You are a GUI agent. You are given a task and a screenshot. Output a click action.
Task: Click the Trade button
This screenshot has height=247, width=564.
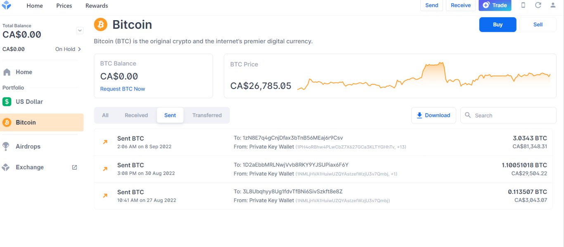click(495, 5)
